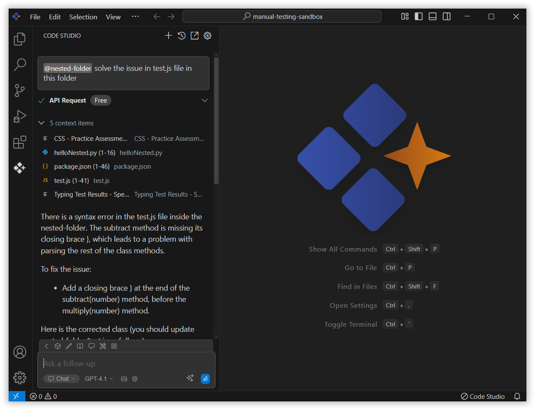The height and width of the screenshot is (410, 535).
Task: Toggle the bottom panel visibility
Action: pyautogui.click(x=432, y=16)
